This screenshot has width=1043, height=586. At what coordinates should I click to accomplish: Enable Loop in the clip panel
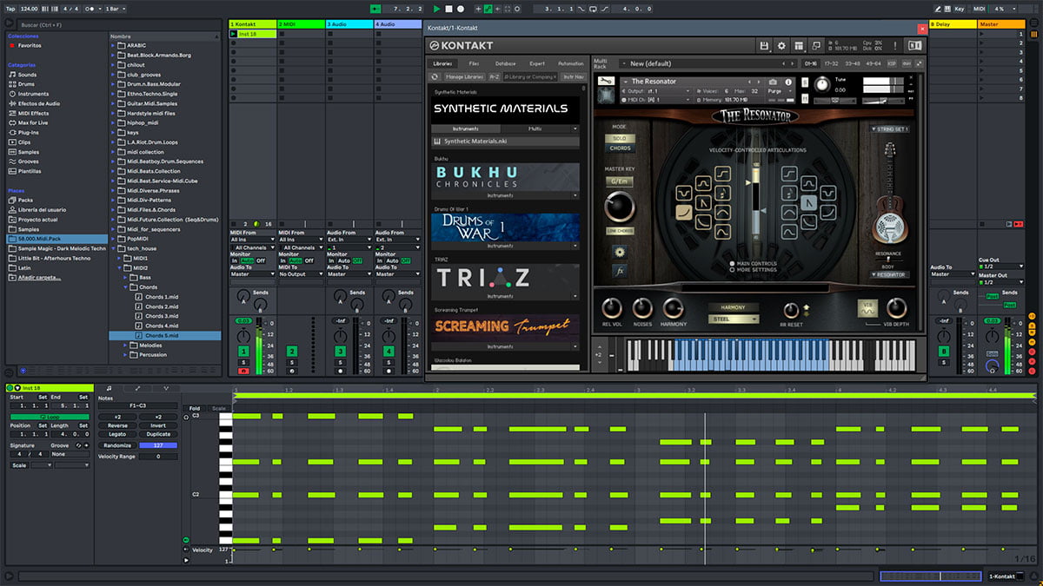pyautogui.click(x=48, y=417)
